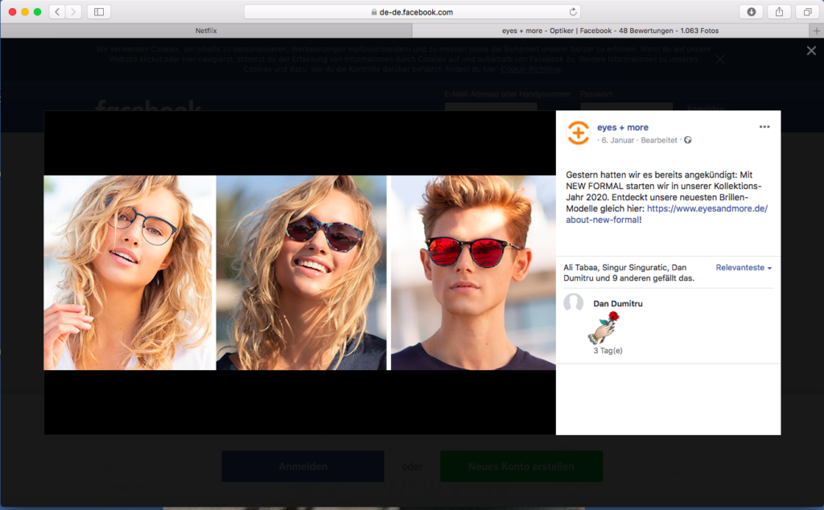824x510 pixels.
Task: Open the Safari downloads icon
Action: (x=751, y=12)
